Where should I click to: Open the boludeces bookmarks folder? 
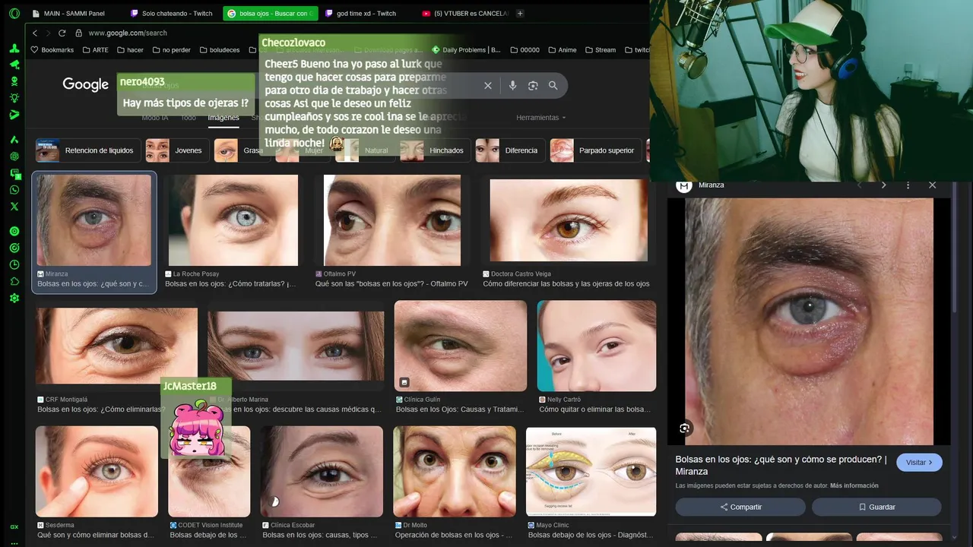219,50
